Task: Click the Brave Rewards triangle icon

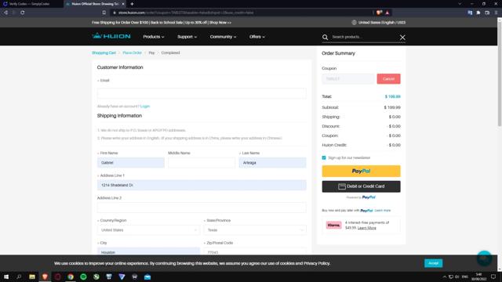Action: (387, 13)
